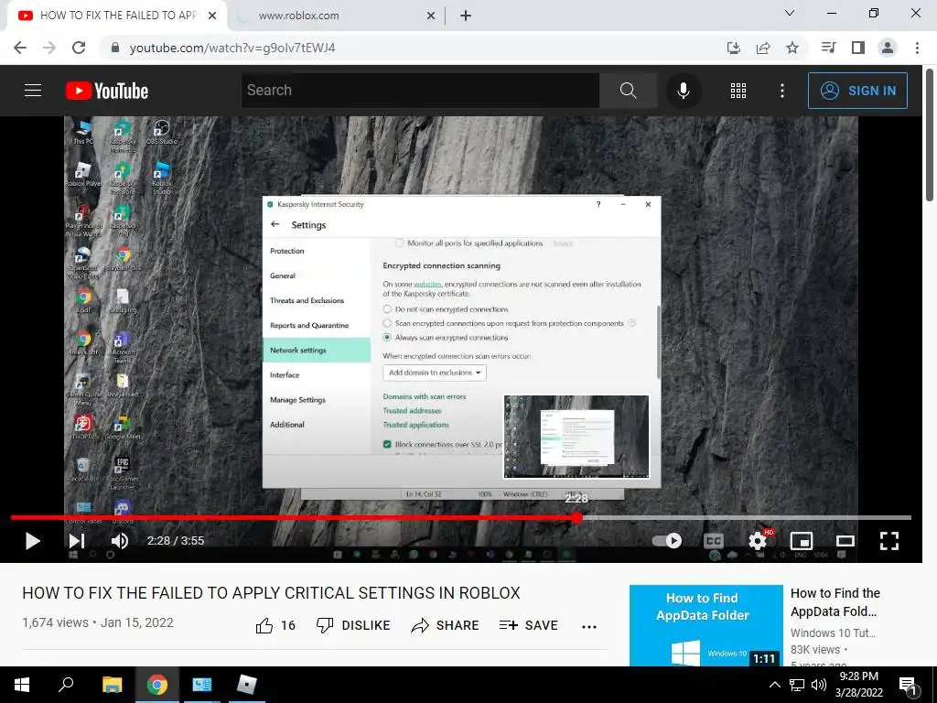Open YouTube settings three-dot menu
Image resolution: width=937 pixels, height=703 pixels.
tap(782, 91)
